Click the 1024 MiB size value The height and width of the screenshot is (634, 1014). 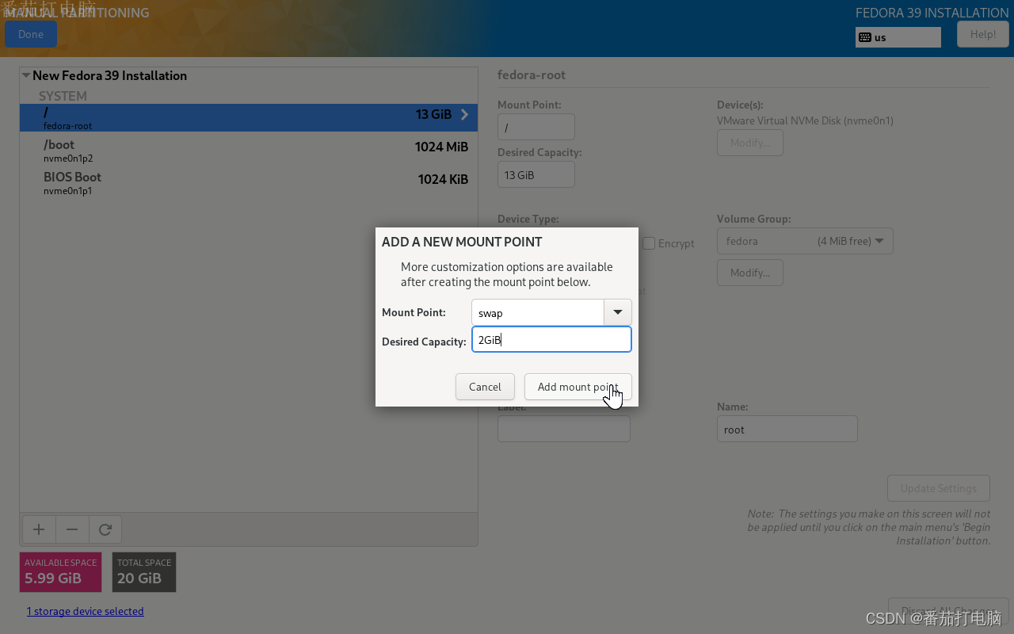point(441,147)
